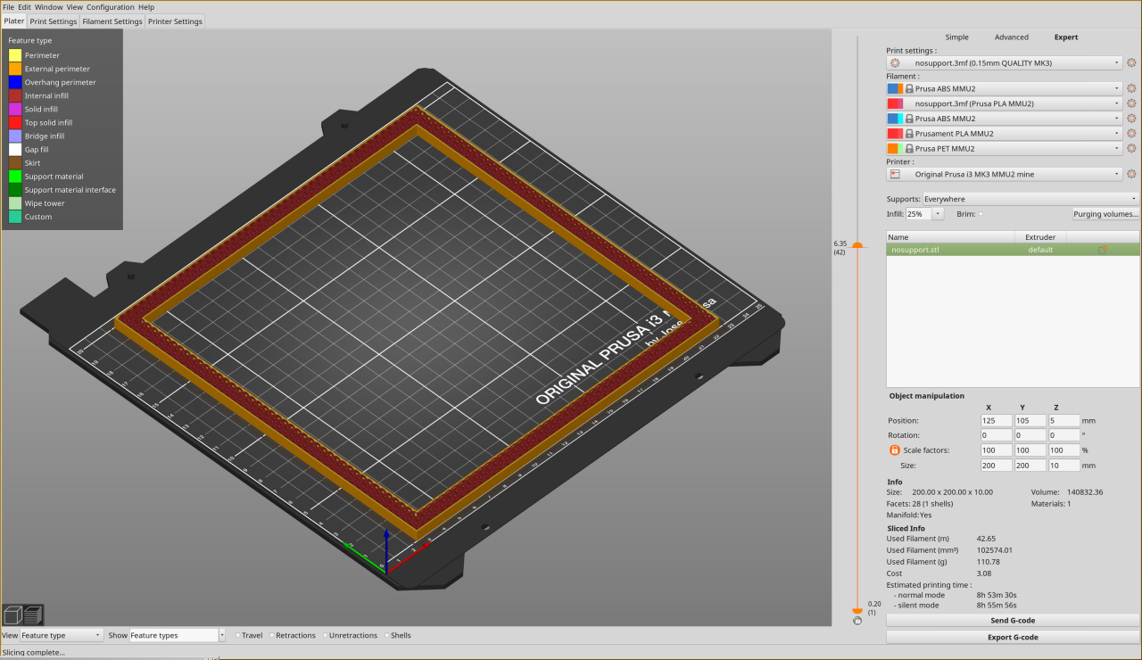
Task: Click the Export G-code button
Action: pyautogui.click(x=1013, y=637)
